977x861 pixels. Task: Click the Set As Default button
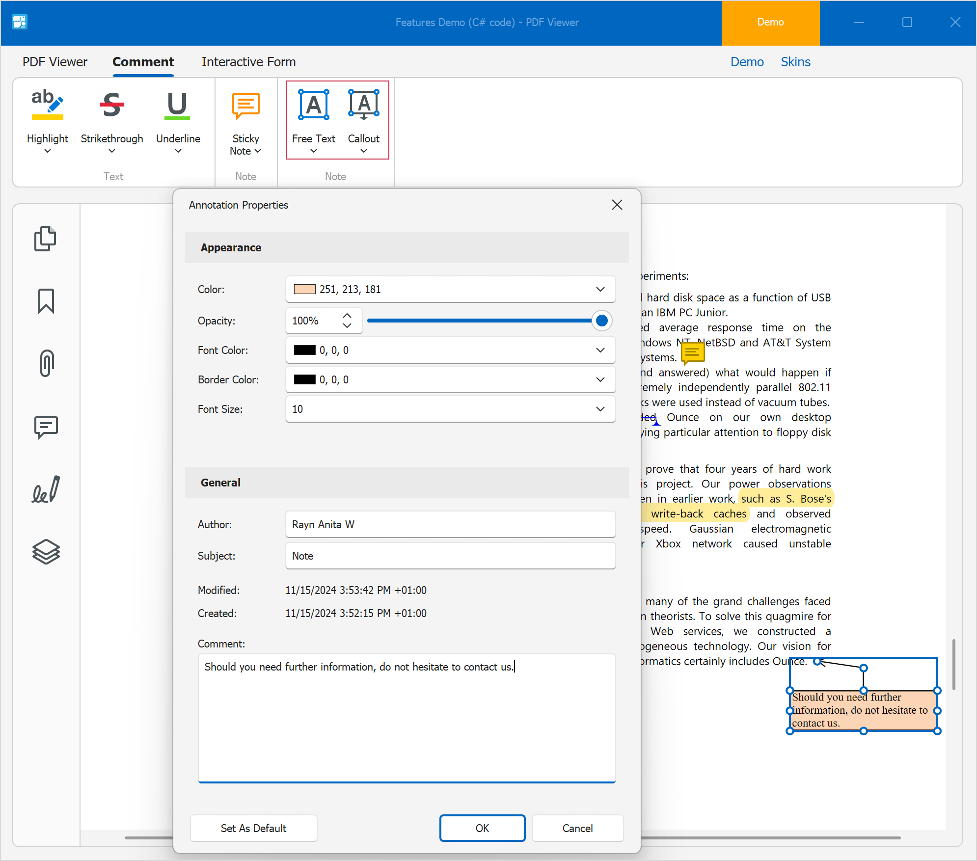(x=253, y=828)
